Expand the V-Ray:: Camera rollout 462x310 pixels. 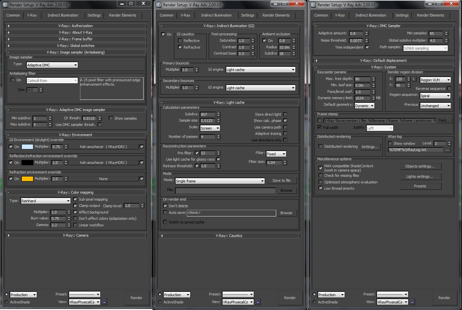76,235
